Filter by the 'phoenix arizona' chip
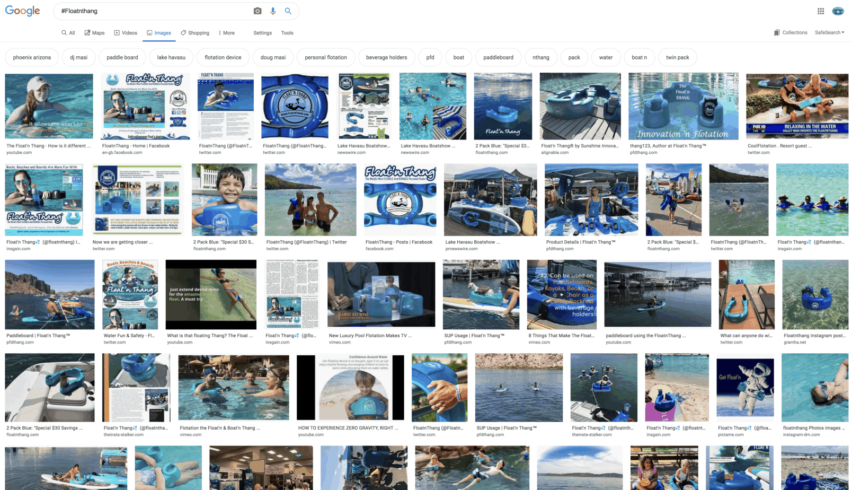This screenshot has width=852, height=490. pos(32,57)
